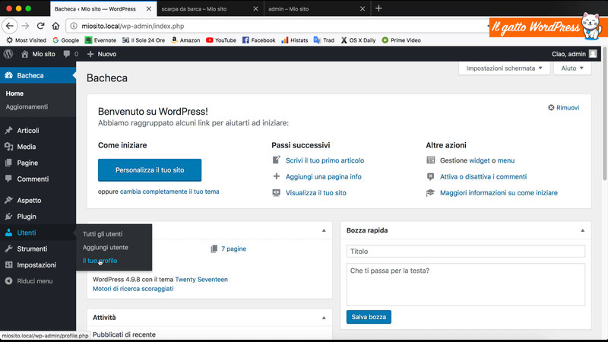Viewport: 608px width, 342px height.
Task: Open the Facebook bookmark
Action: (x=258, y=40)
